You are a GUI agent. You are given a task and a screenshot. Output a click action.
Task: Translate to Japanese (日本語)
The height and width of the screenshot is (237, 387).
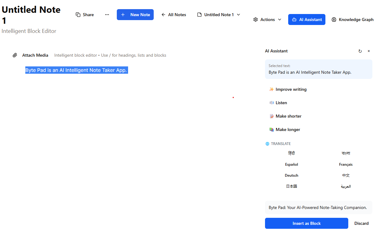pos(292,186)
